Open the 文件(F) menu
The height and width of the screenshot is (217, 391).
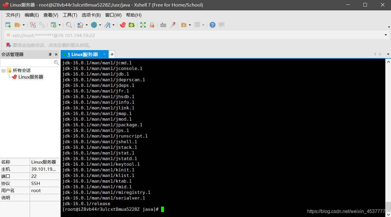(x=13, y=15)
